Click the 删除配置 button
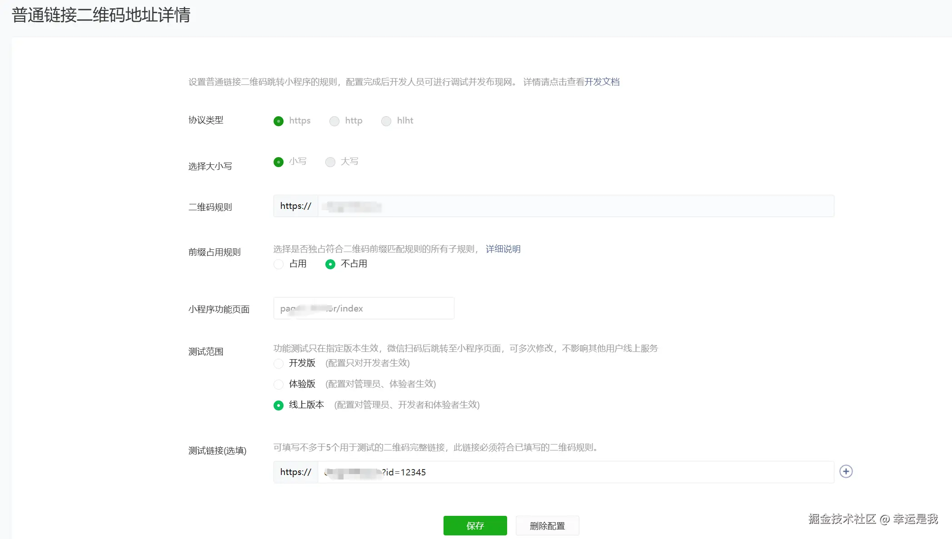The image size is (952, 539). tap(547, 525)
